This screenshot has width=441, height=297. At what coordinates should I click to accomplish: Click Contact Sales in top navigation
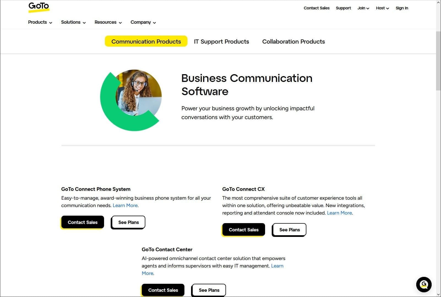point(317,8)
